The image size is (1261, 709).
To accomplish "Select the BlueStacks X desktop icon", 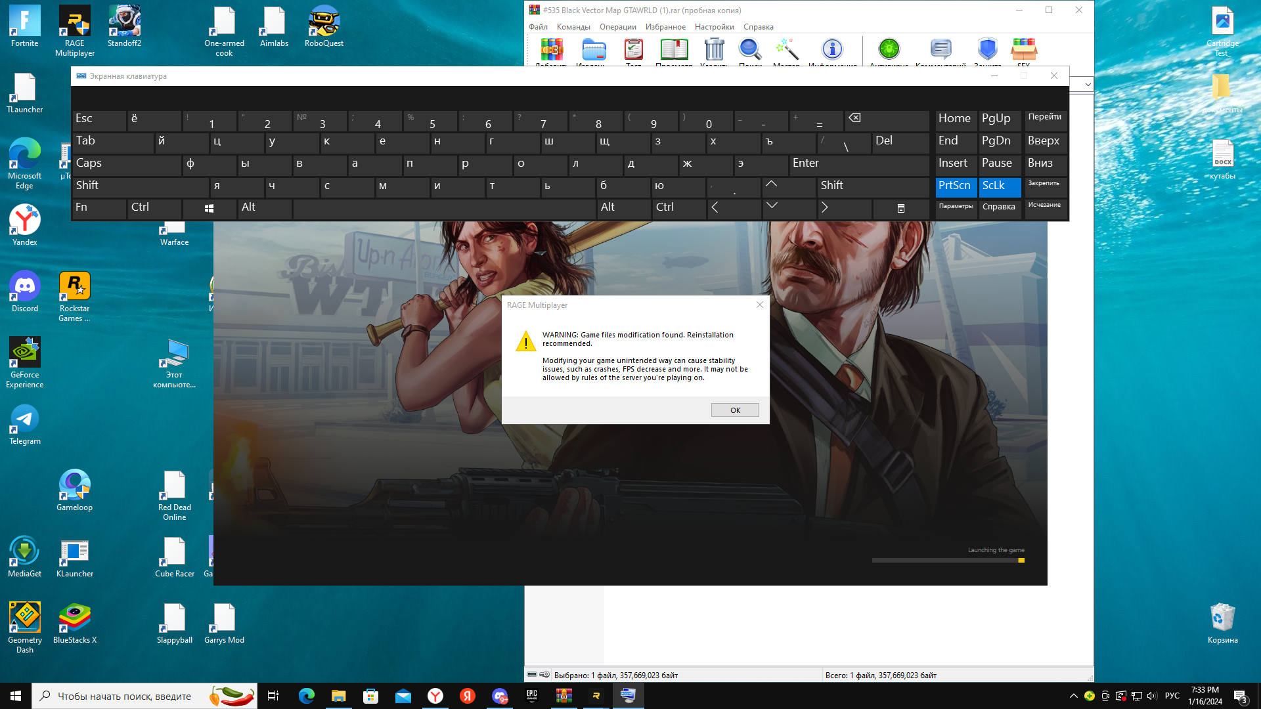I will tap(75, 624).
